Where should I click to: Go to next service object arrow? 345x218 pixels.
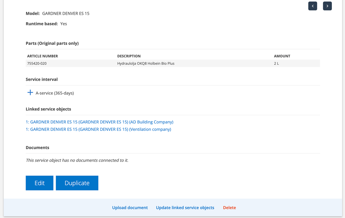(x=327, y=6)
